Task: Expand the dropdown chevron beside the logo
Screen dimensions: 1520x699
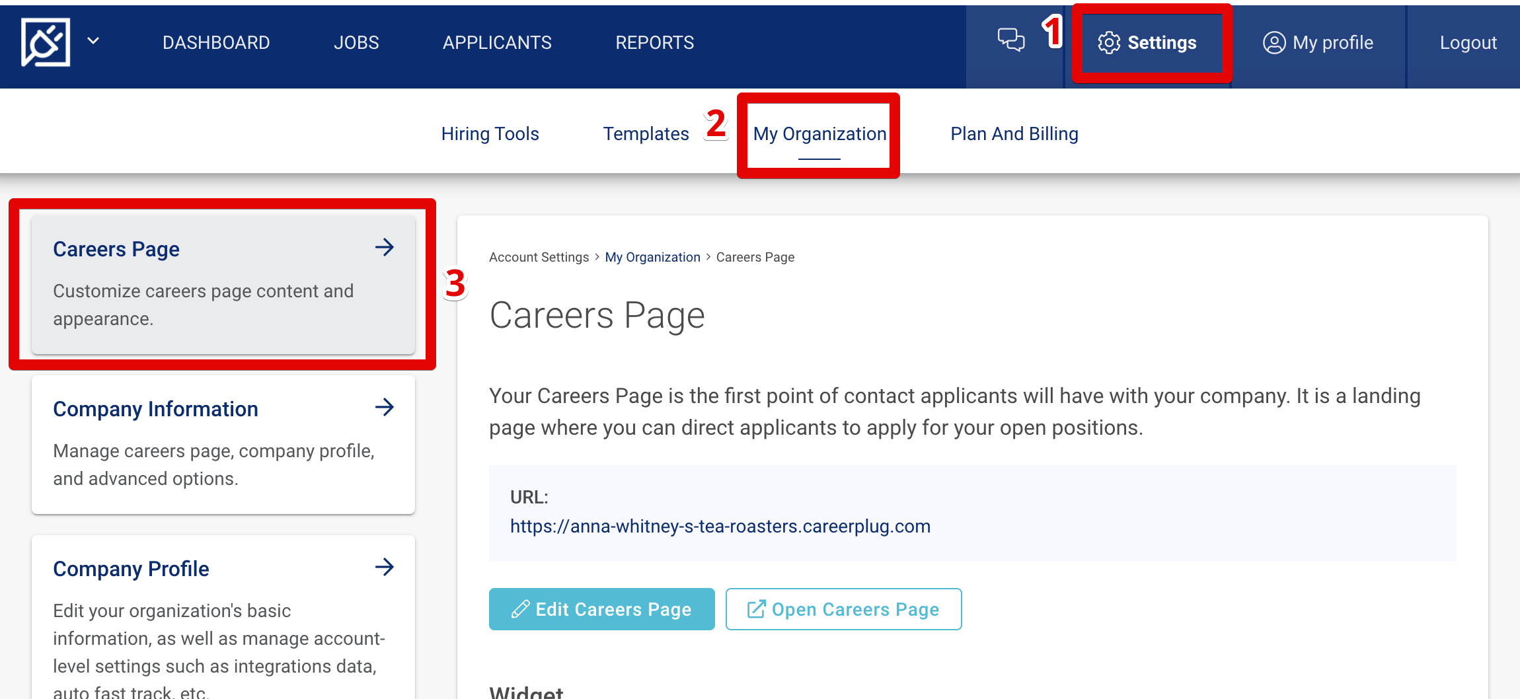Action: [x=93, y=41]
